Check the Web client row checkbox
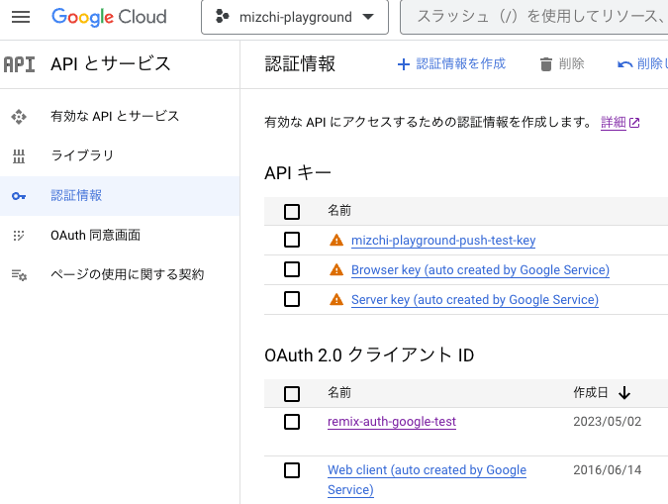The image size is (668, 504). coord(292,470)
